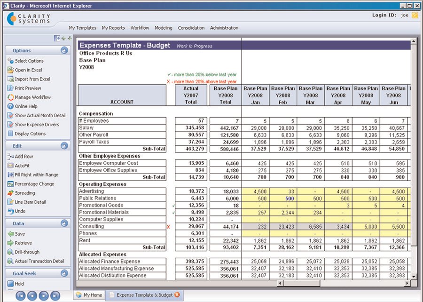Click Rent Base Plan total 22,342
The width and height of the screenshot is (423, 302).
[x=225, y=241]
